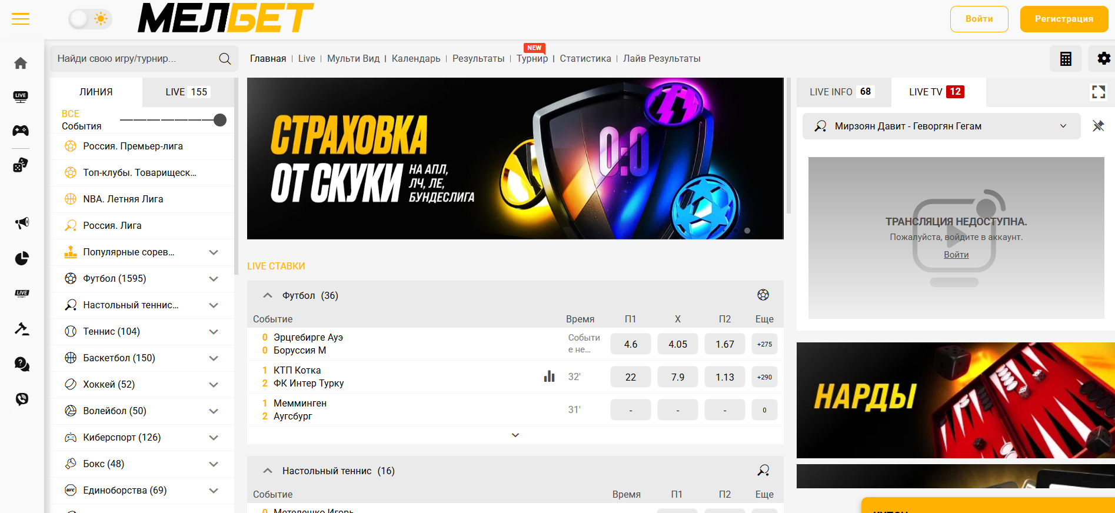This screenshot has height=513, width=1115.
Task: Open the bet calculator icon
Action: click(x=1066, y=59)
